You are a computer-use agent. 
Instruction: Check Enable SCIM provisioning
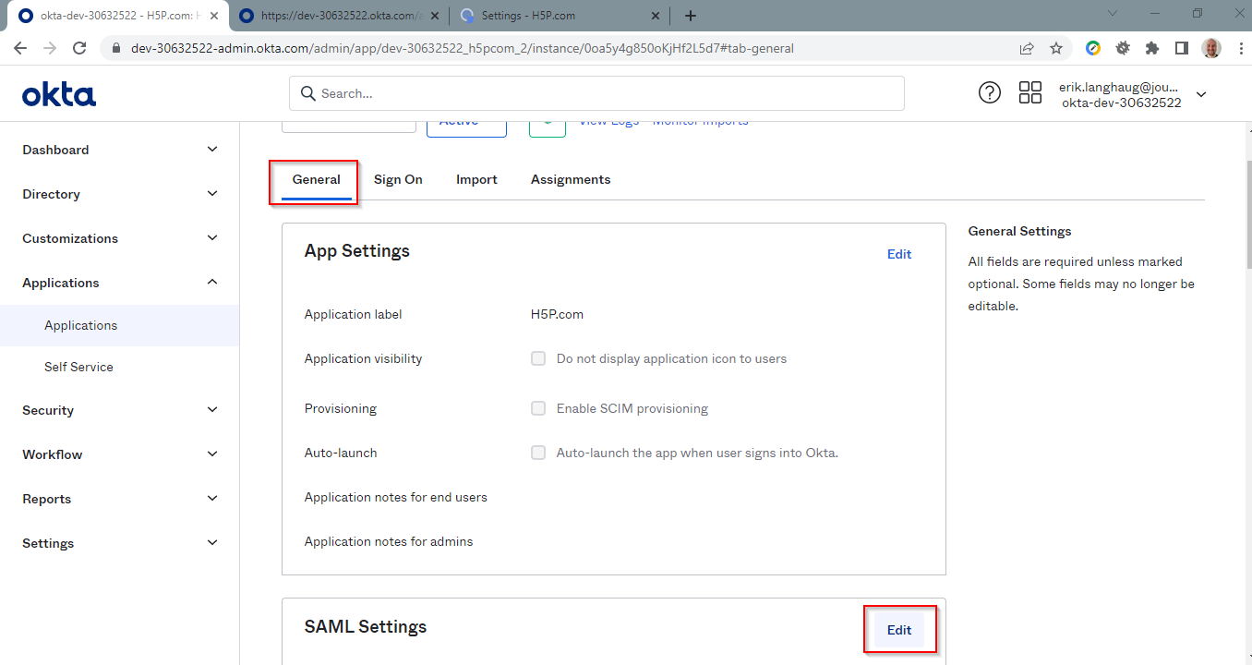click(538, 408)
